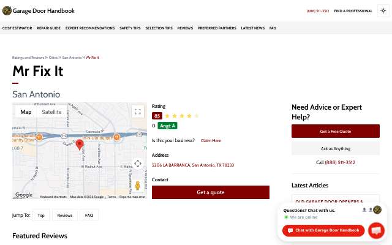Click Report a map error link
Viewport: 392px width, 245px height.
(x=132, y=197)
